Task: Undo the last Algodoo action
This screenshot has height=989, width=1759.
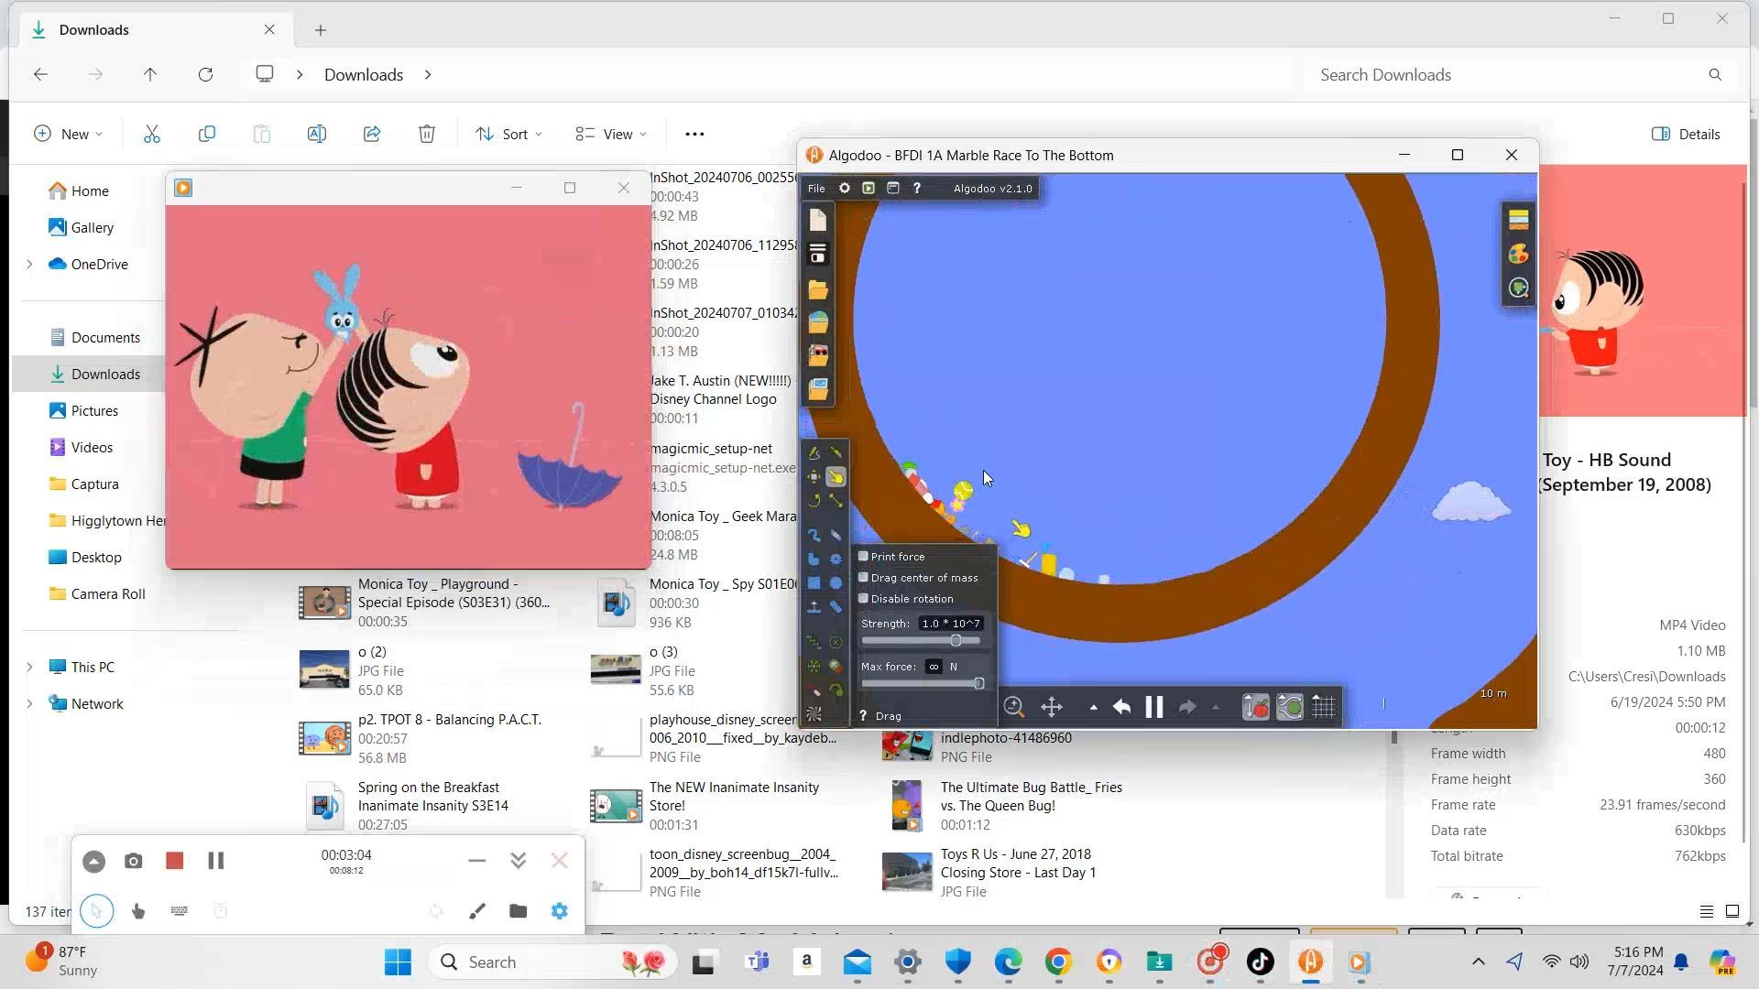Action: click(1121, 707)
